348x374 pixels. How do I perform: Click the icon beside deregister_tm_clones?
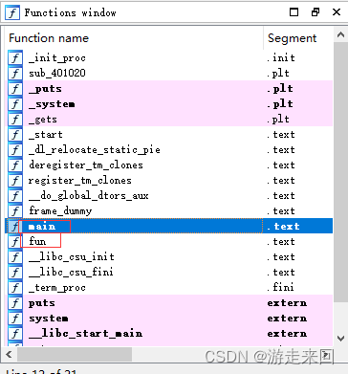(x=15, y=165)
